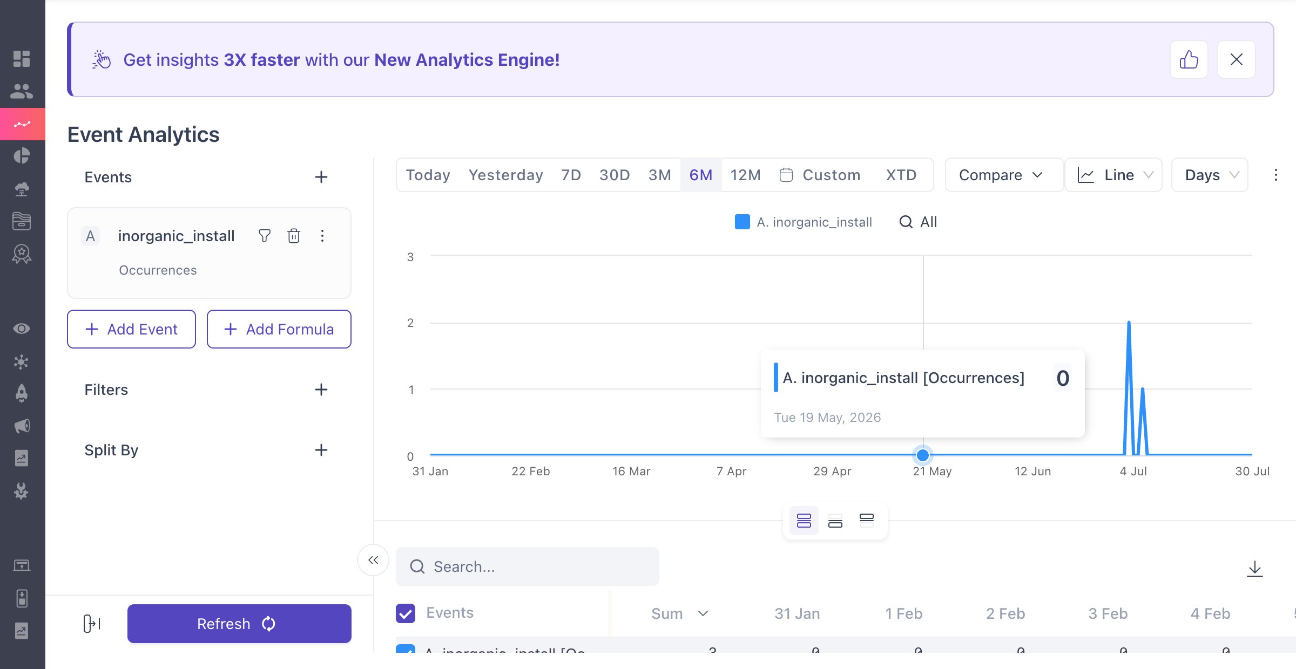
Task: Open the Custom date range picker
Action: click(x=820, y=175)
